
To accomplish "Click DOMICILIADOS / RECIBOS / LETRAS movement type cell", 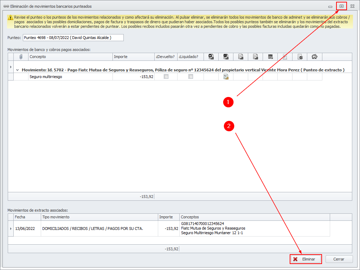I will point(99,229).
